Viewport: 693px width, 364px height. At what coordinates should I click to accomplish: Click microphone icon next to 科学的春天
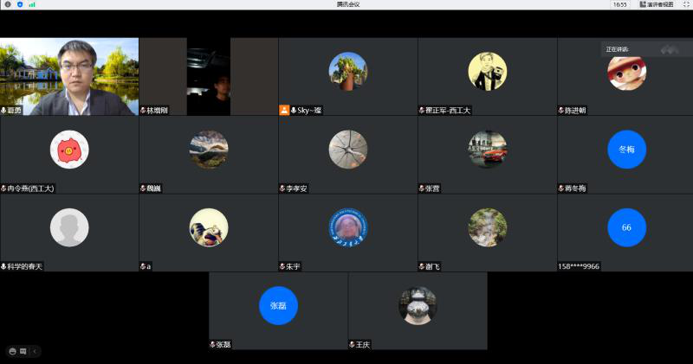coord(3,266)
